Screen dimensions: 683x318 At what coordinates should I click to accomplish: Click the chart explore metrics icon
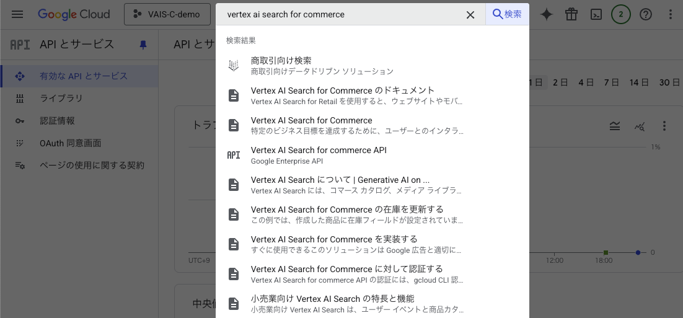point(640,126)
